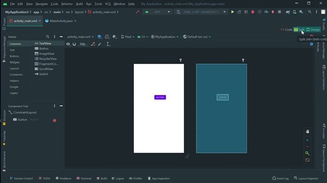The width and height of the screenshot is (327, 183).
Task: Open the Pixel device dropdown
Action: tap(128, 37)
